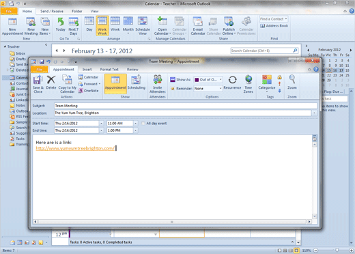Toggle High Importance in Tags
The height and width of the screenshot is (254, 355).
pos(280,84)
